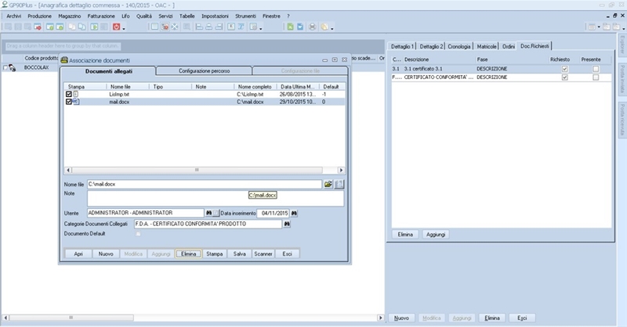Click the product icon in the BOCCOLAX row
The width and height of the screenshot is (627, 327).
[x=13, y=68]
